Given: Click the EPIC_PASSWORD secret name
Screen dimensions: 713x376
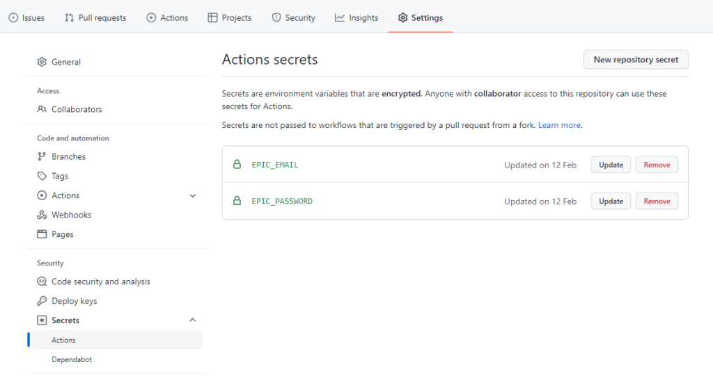Looking at the screenshot, I should [282, 201].
